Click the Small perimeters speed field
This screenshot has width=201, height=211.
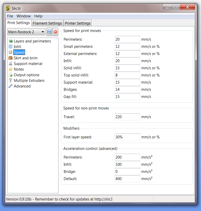[x=127, y=47]
